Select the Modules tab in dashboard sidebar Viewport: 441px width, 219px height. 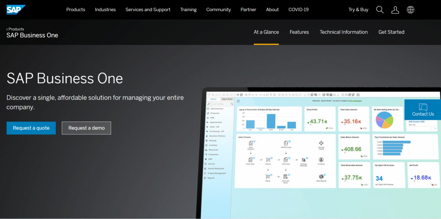(214, 99)
